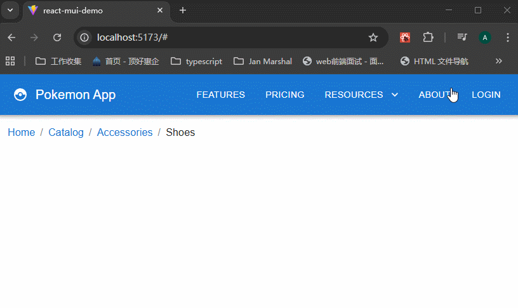Open the Catalog breadcrumb link

click(66, 132)
